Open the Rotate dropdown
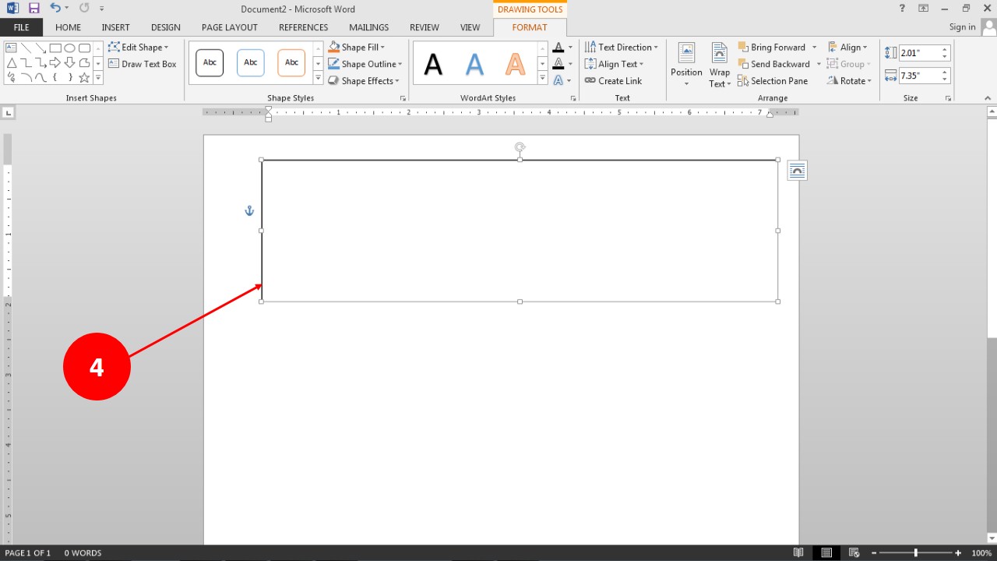The width and height of the screenshot is (997, 561). click(x=849, y=81)
